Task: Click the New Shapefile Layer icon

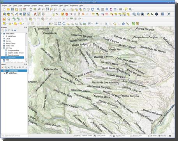Action: tap(12, 14)
